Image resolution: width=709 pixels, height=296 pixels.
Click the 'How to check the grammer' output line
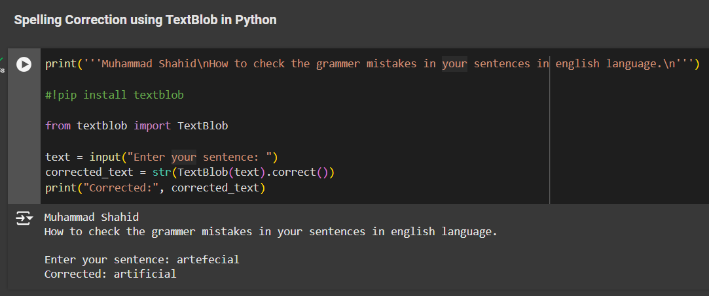[x=271, y=232]
